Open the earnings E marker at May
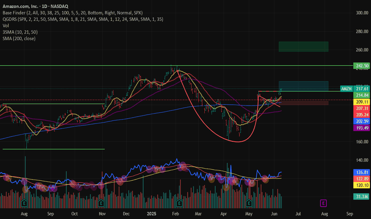The width and height of the screenshot is (371, 219). (x=249, y=203)
